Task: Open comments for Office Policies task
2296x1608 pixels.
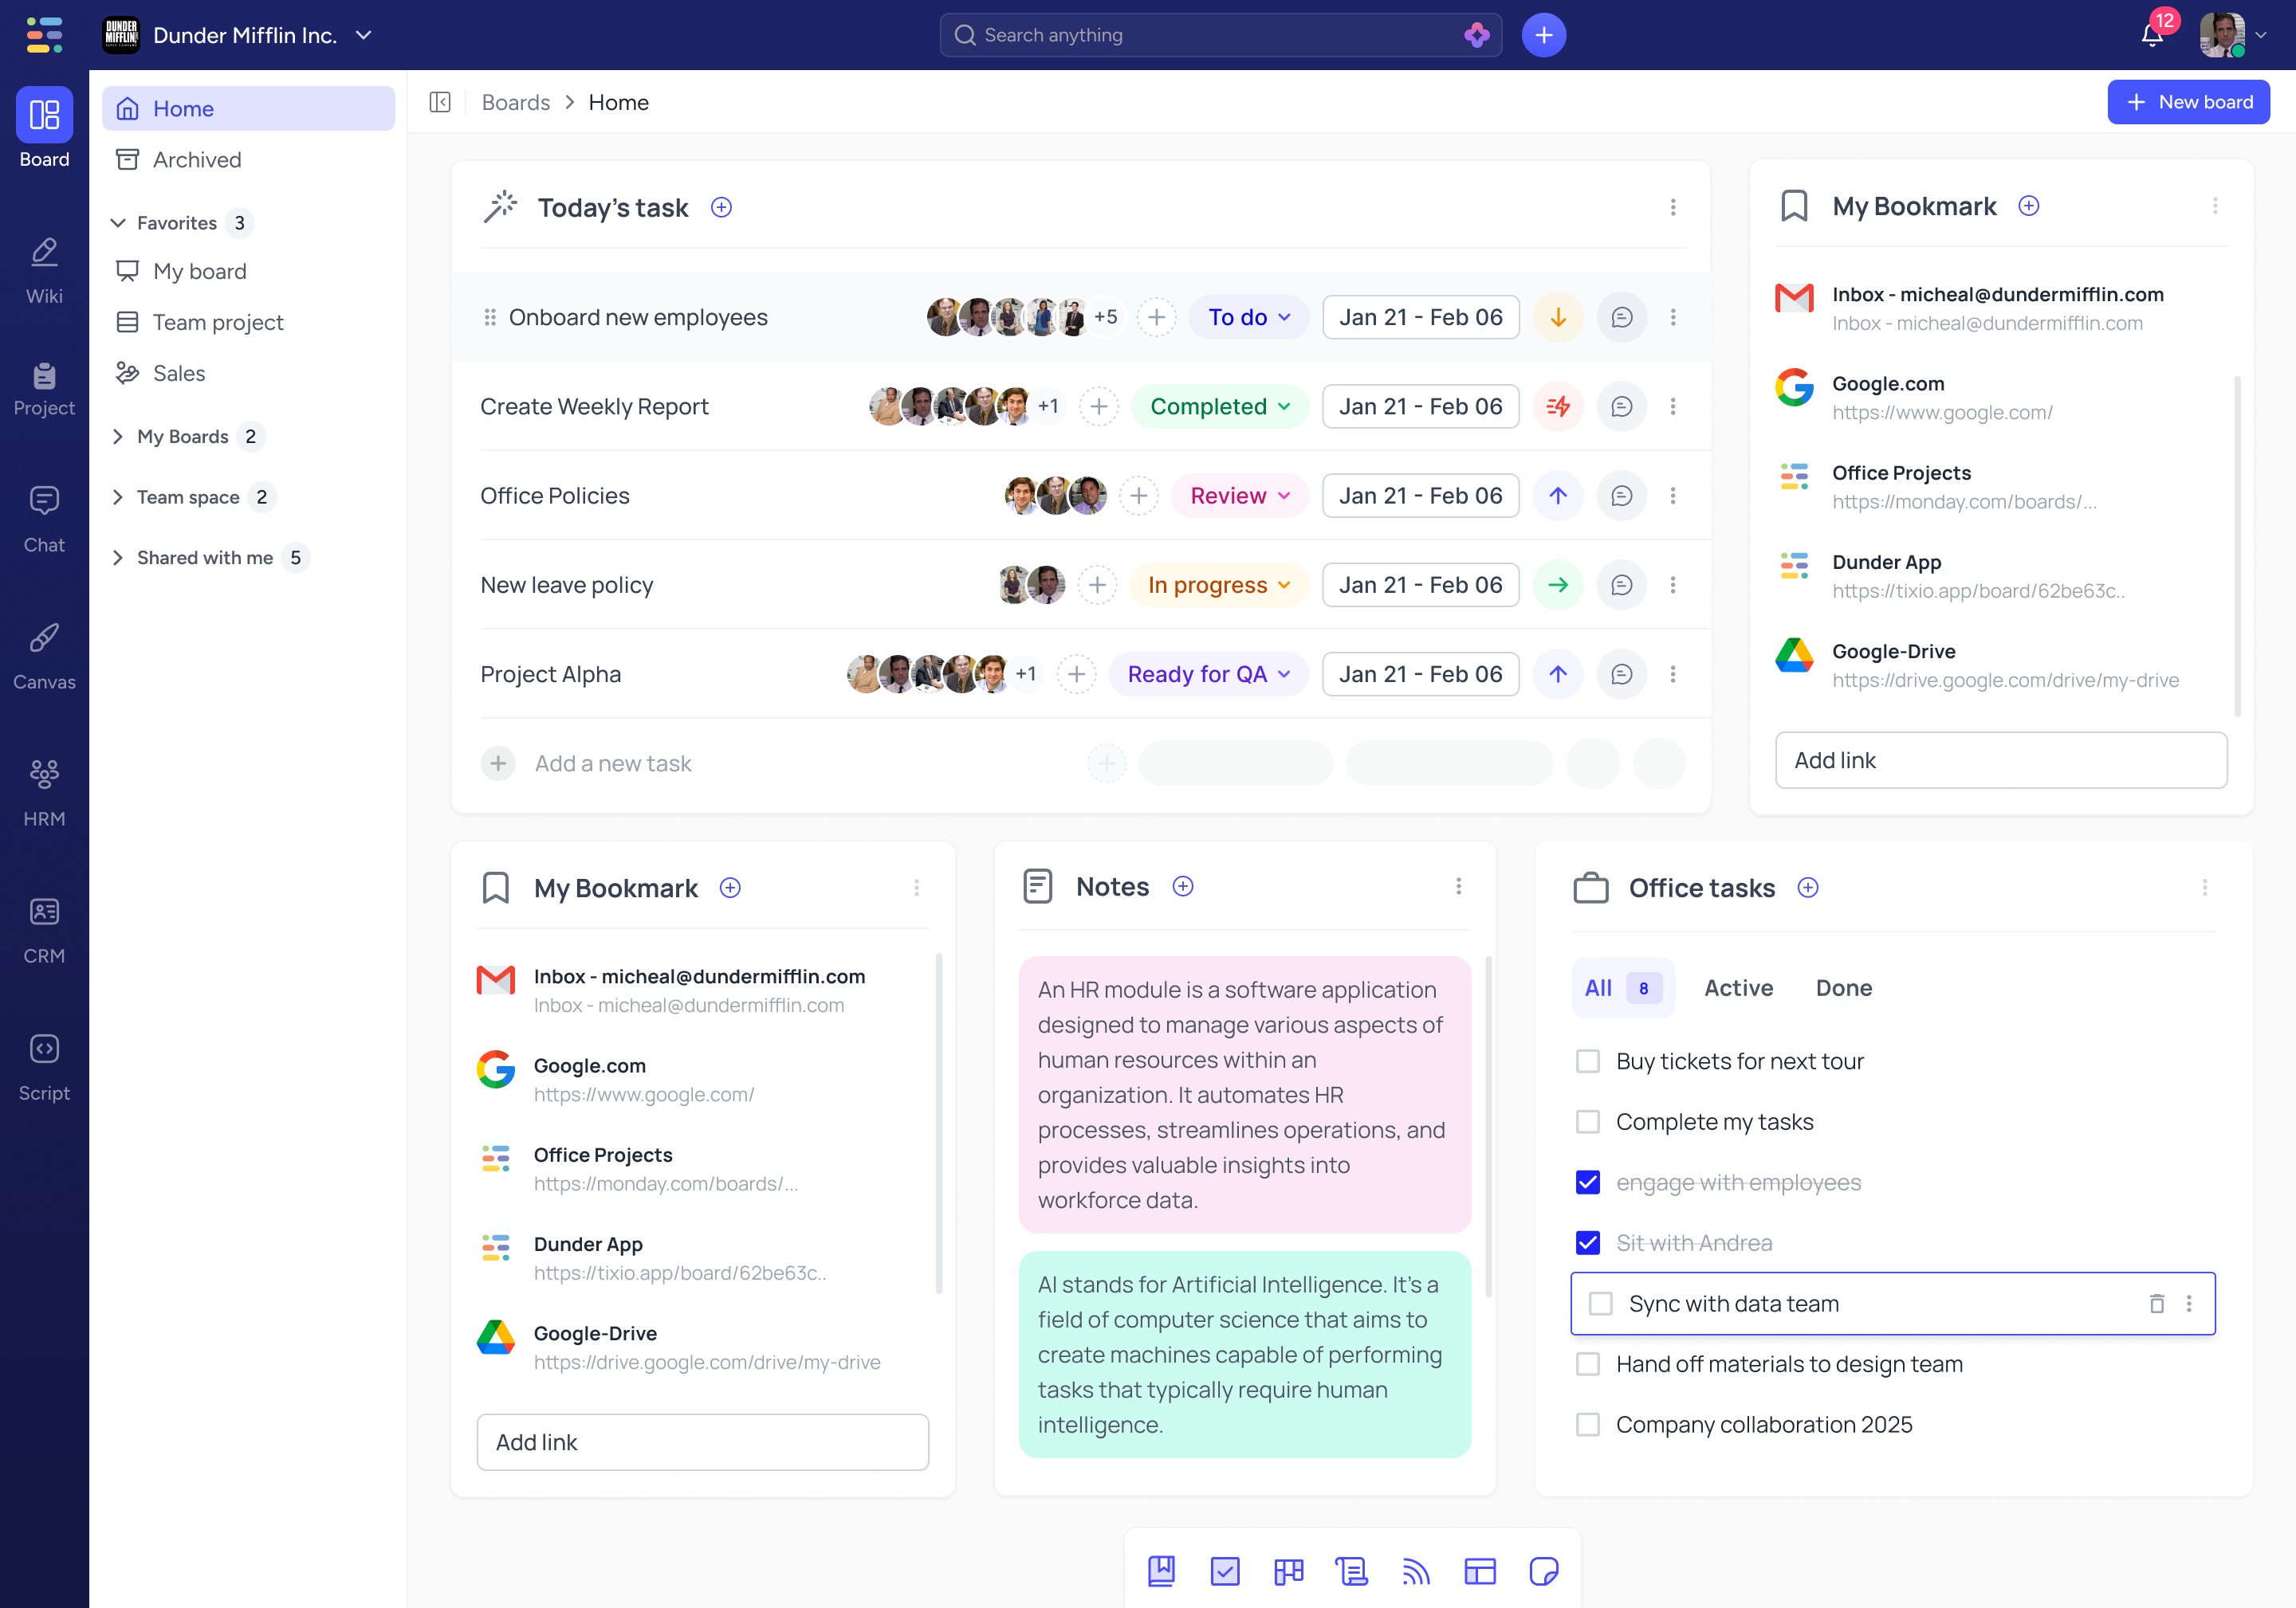Action: [x=1621, y=496]
